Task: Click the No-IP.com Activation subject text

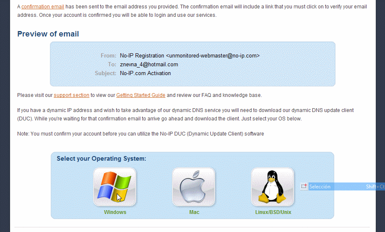Action: 145,73
